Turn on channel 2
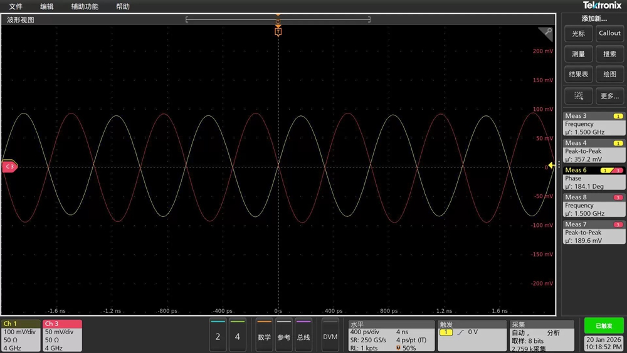The height and width of the screenshot is (353, 627). pyautogui.click(x=218, y=337)
